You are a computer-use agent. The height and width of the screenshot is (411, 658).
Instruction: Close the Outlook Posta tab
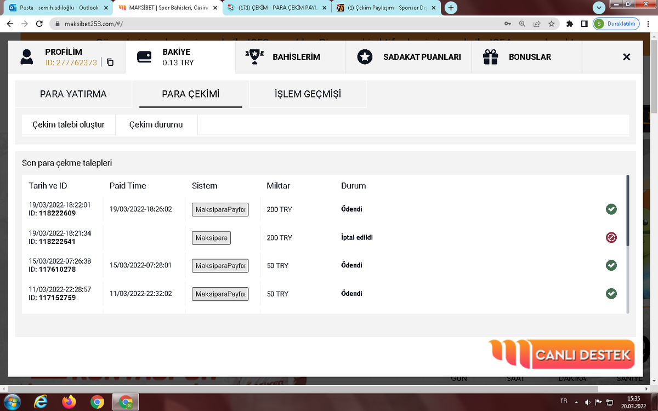105,8
